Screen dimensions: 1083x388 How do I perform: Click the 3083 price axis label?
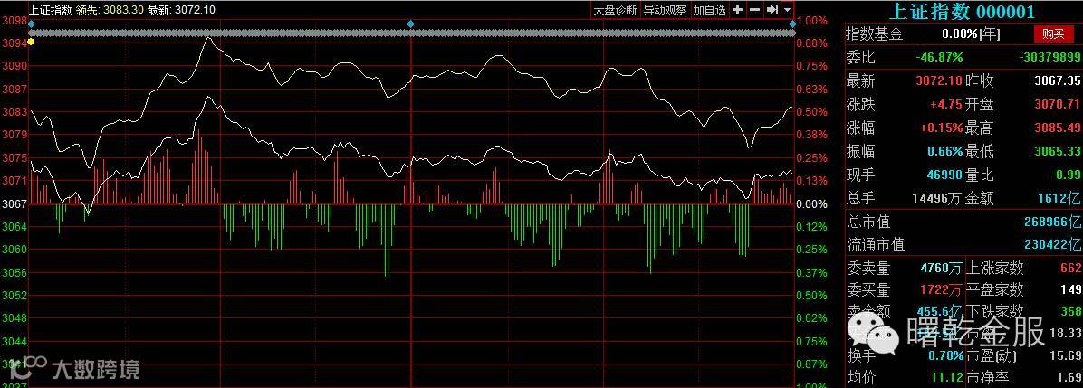coord(13,112)
